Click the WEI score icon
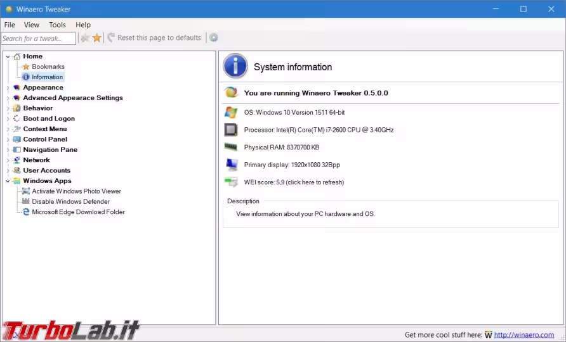The image size is (566, 342). [231, 182]
